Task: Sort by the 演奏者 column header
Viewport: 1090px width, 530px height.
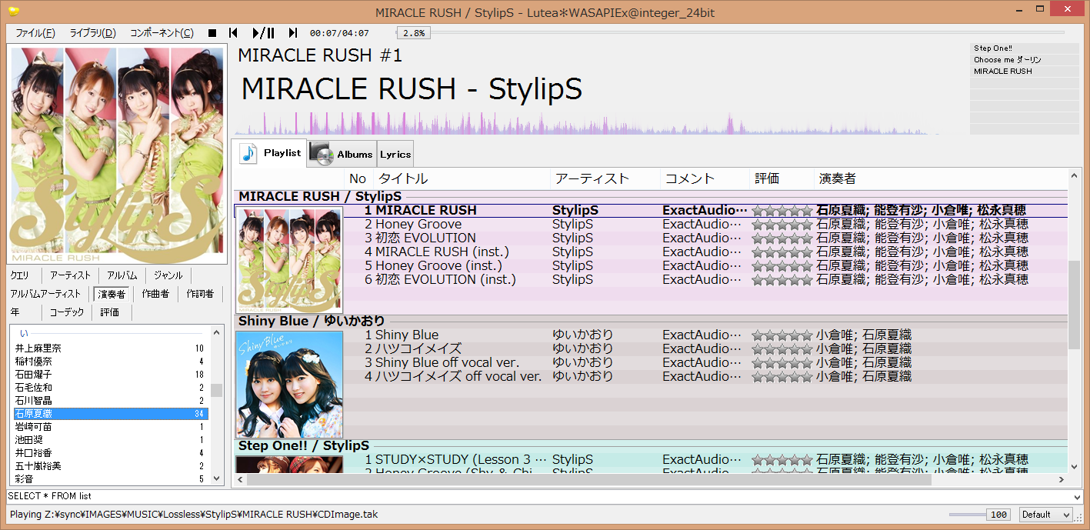Action: (x=940, y=178)
